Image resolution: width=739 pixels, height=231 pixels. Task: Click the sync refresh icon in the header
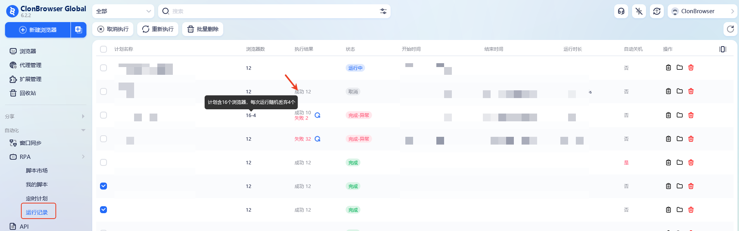tap(656, 11)
